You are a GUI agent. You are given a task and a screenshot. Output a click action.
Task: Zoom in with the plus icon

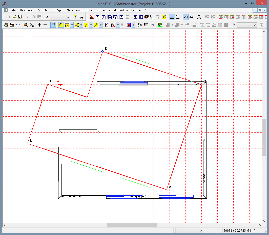click(39, 25)
